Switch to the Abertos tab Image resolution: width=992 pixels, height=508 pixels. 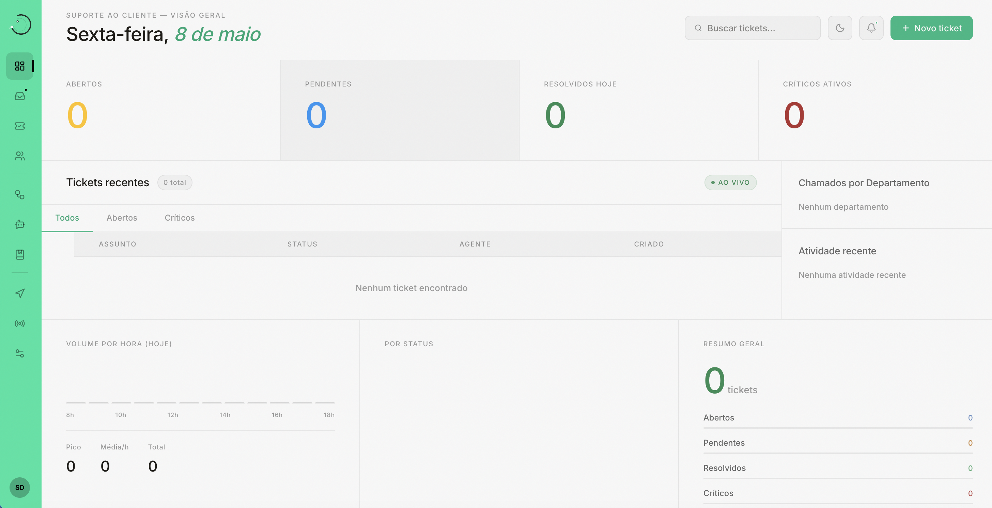coord(122,218)
